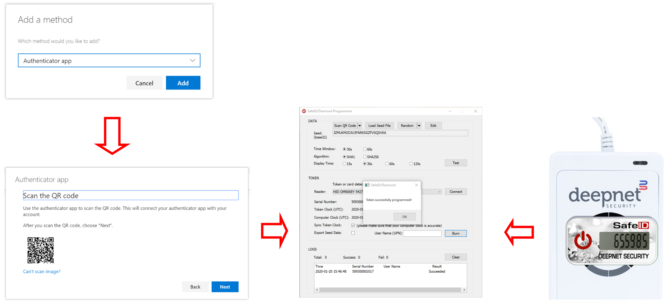Screen dimensions: 666x303
Task: Click the SafeID token power button
Action: click(583, 241)
